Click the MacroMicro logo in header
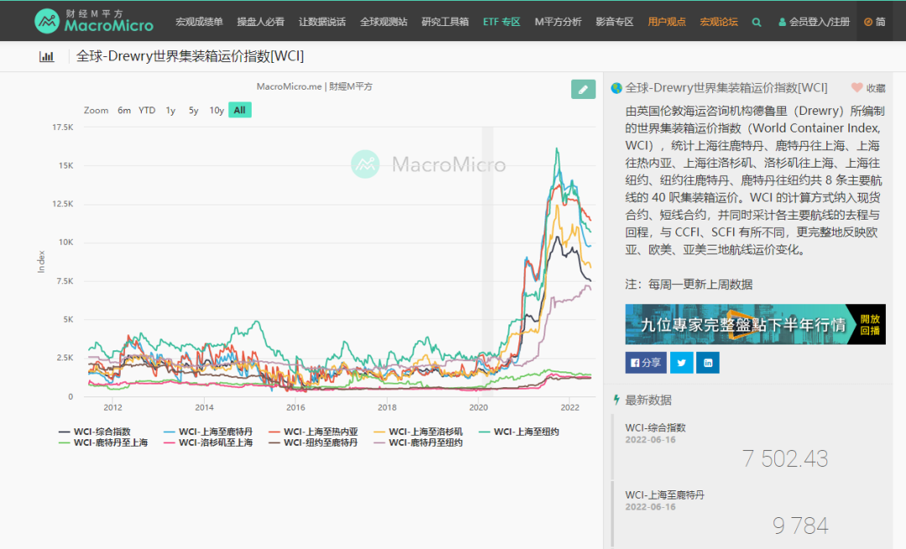The width and height of the screenshot is (906, 549). click(x=94, y=21)
